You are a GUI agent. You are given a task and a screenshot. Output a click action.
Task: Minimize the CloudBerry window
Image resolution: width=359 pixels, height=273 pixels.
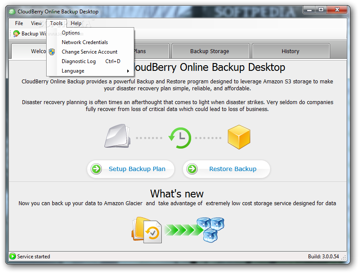(x=309, y=10)
